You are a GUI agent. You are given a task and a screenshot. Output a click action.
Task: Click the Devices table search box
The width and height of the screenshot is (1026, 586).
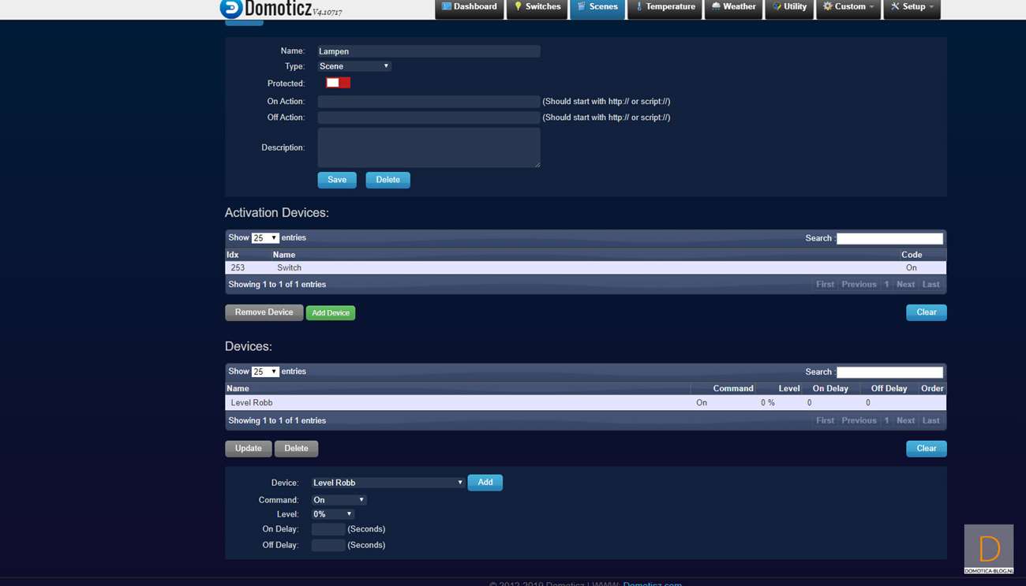889,372
